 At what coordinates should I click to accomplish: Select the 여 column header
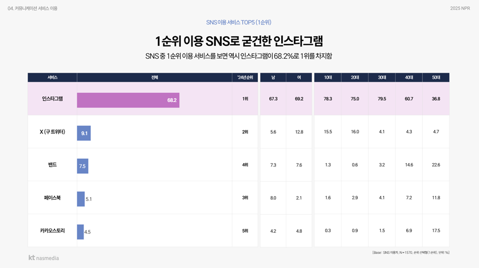[299, 77]
